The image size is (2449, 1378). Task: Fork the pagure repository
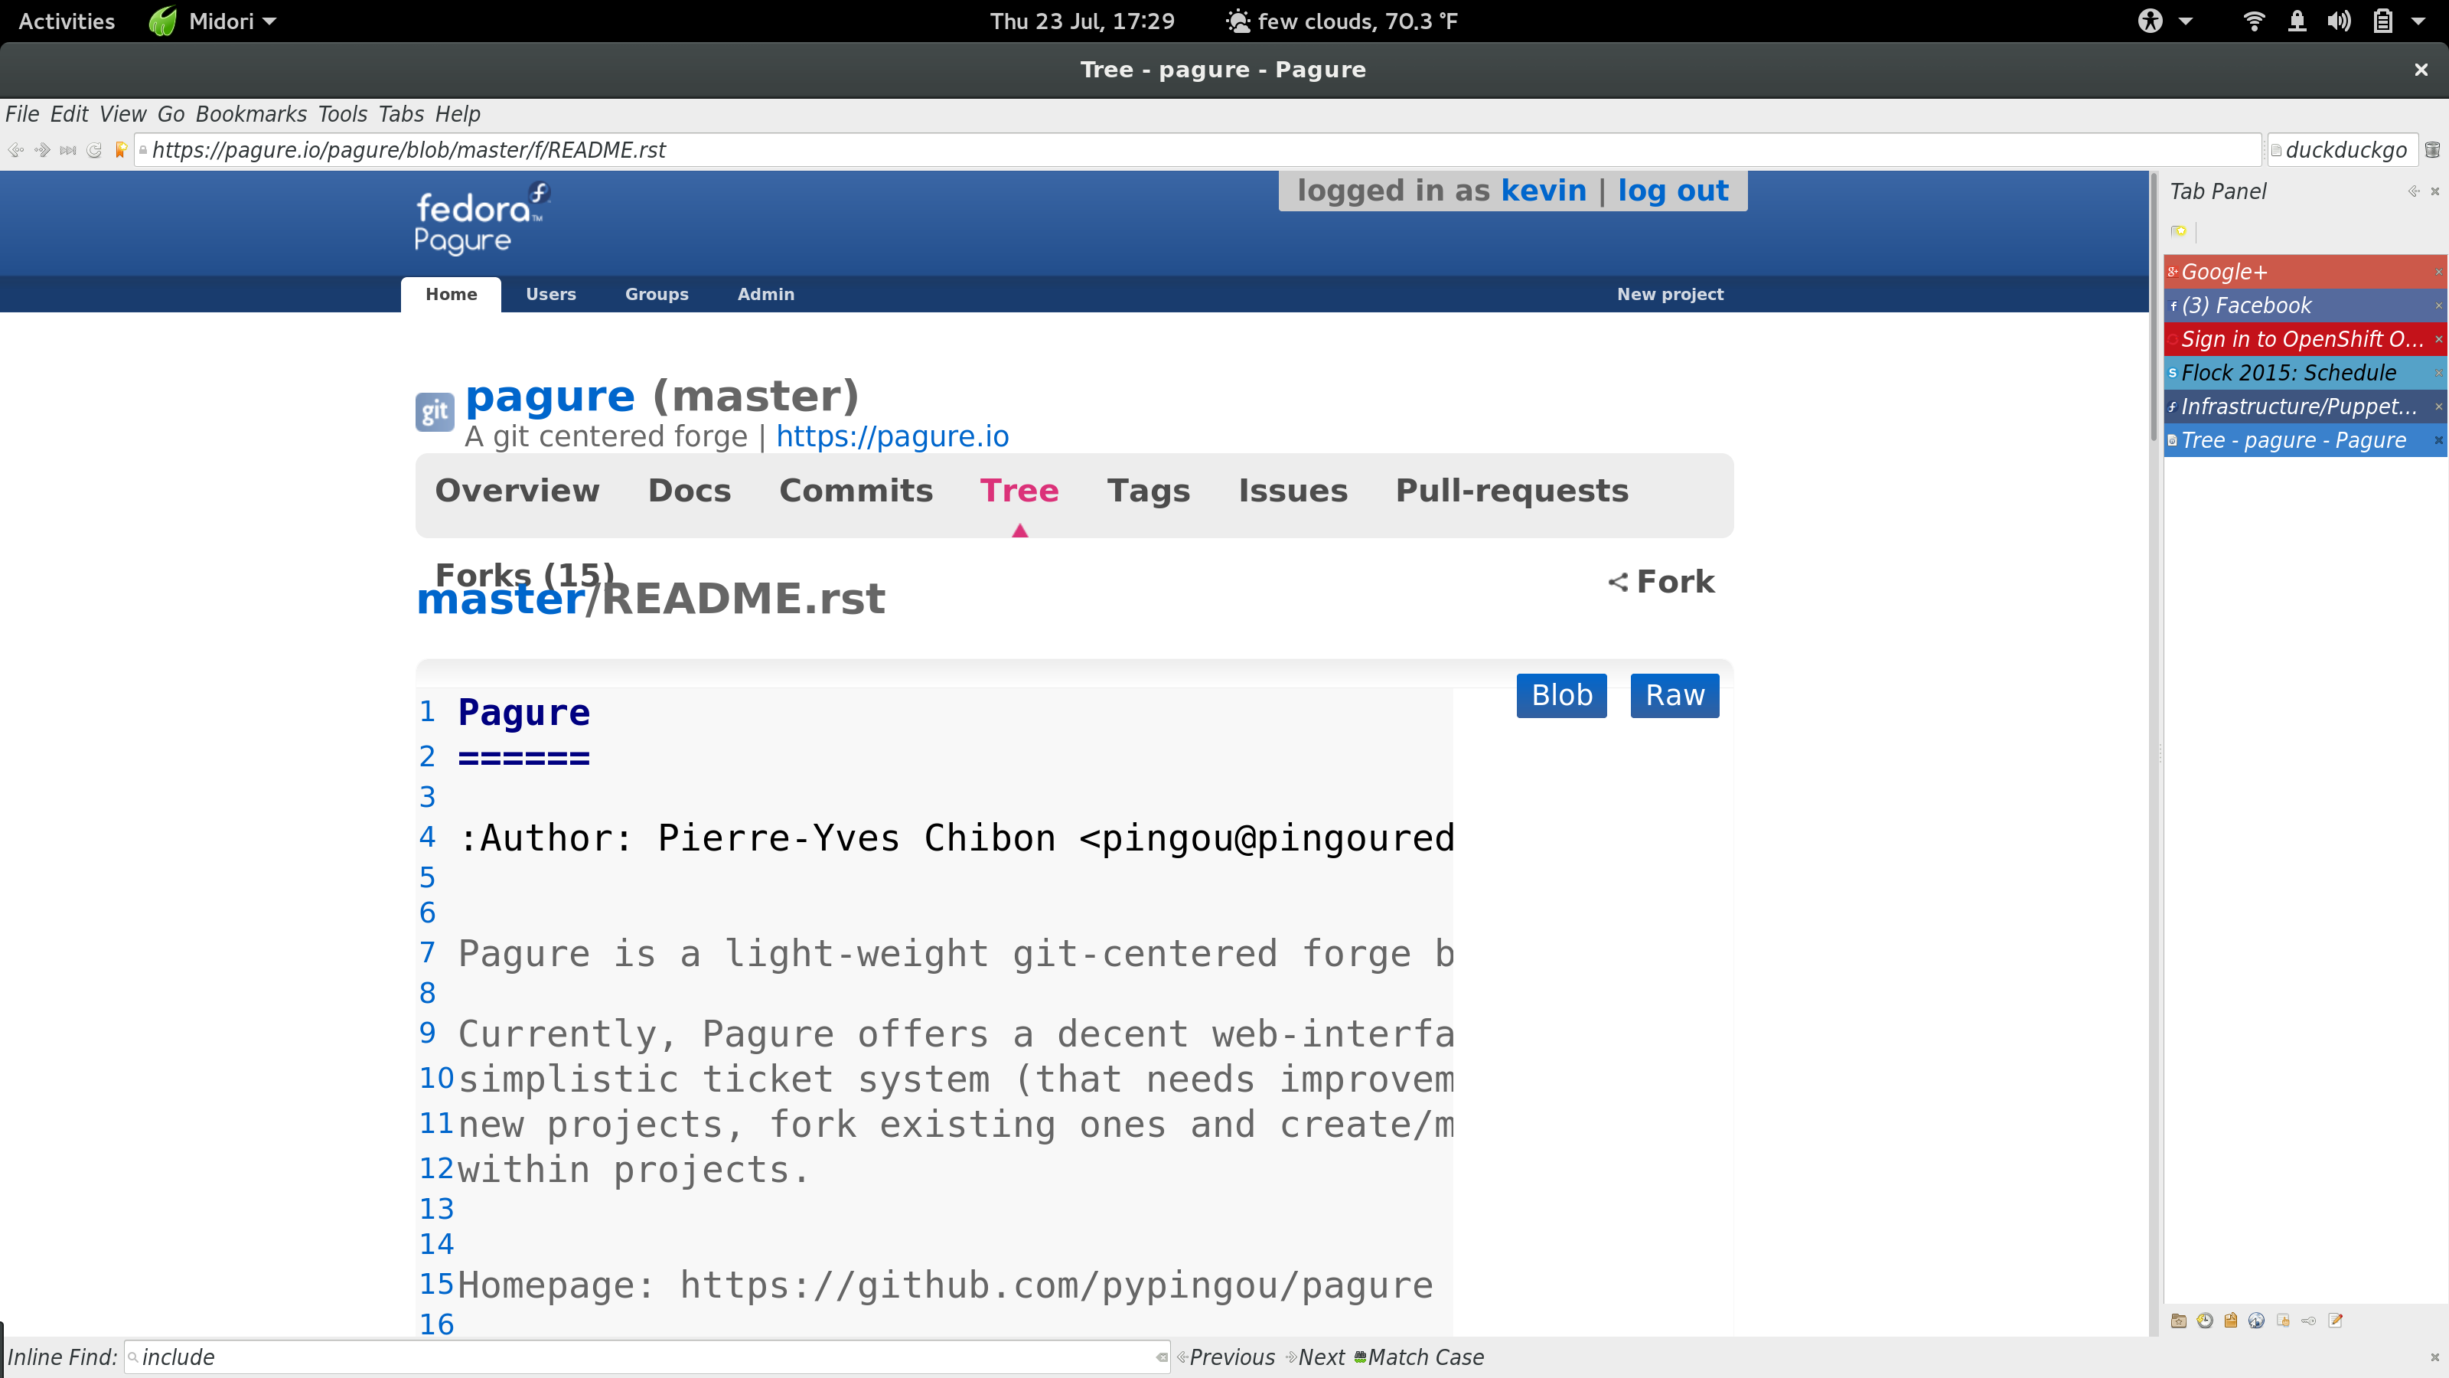click(x=1661, y=582)
